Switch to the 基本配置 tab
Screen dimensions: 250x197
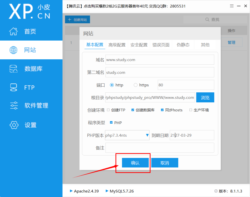point(95,45)
